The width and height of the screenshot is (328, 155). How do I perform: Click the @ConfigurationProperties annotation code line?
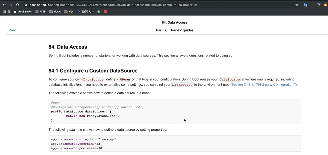[x=97, y=107]
